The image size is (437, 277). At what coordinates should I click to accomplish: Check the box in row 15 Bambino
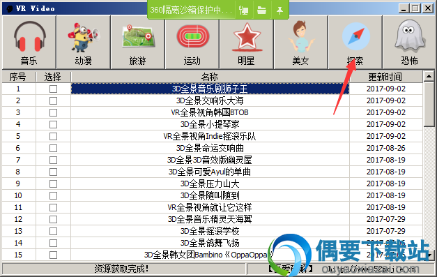tap(53, 255)
